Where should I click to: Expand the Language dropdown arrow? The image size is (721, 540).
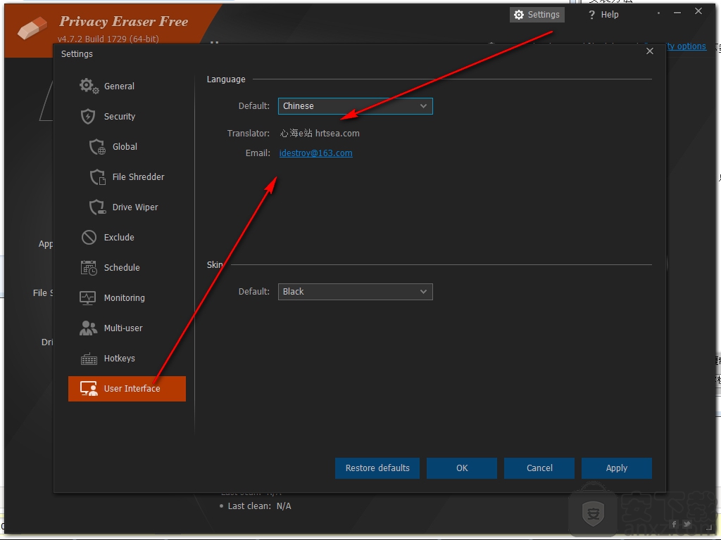423,106
